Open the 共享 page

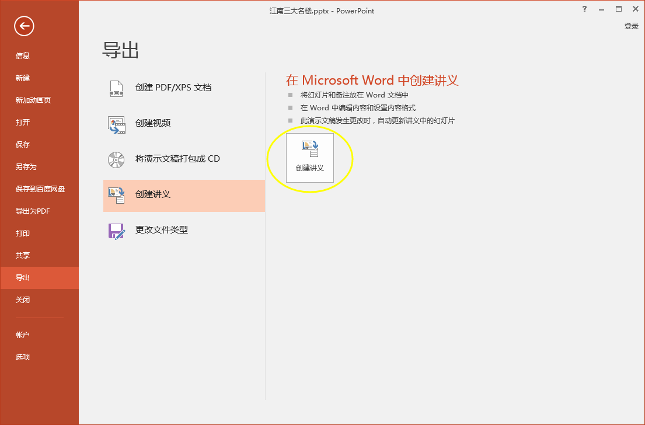(22, 255)
